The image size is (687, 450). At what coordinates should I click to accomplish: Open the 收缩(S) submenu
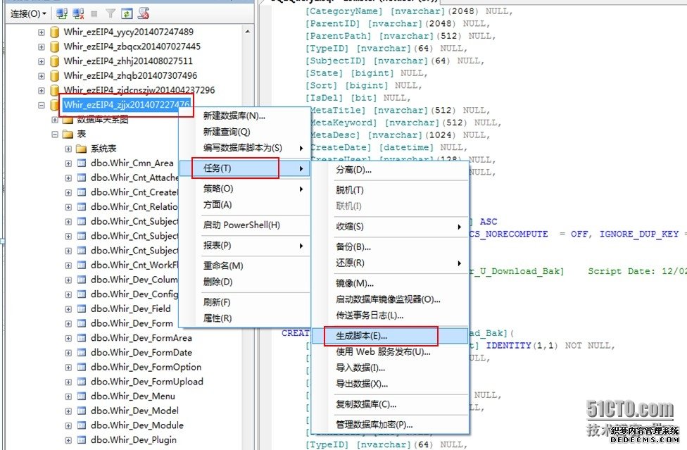tap(350, 227)
